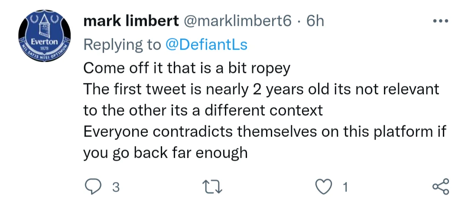Click the 6h timestamp

tap(315, 21)
